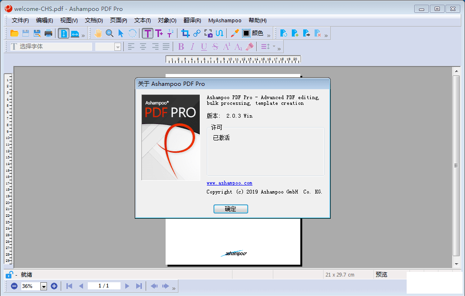Go to the last page

[x=139, y=286]
